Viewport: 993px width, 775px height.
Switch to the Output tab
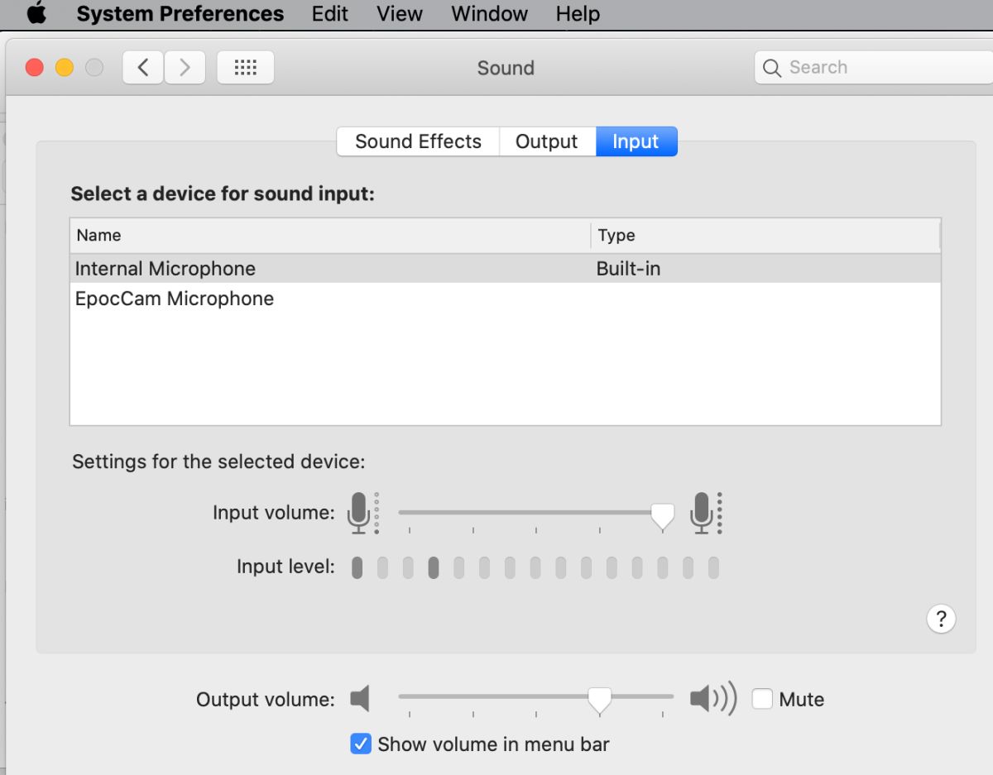click(x=547, y=141)
